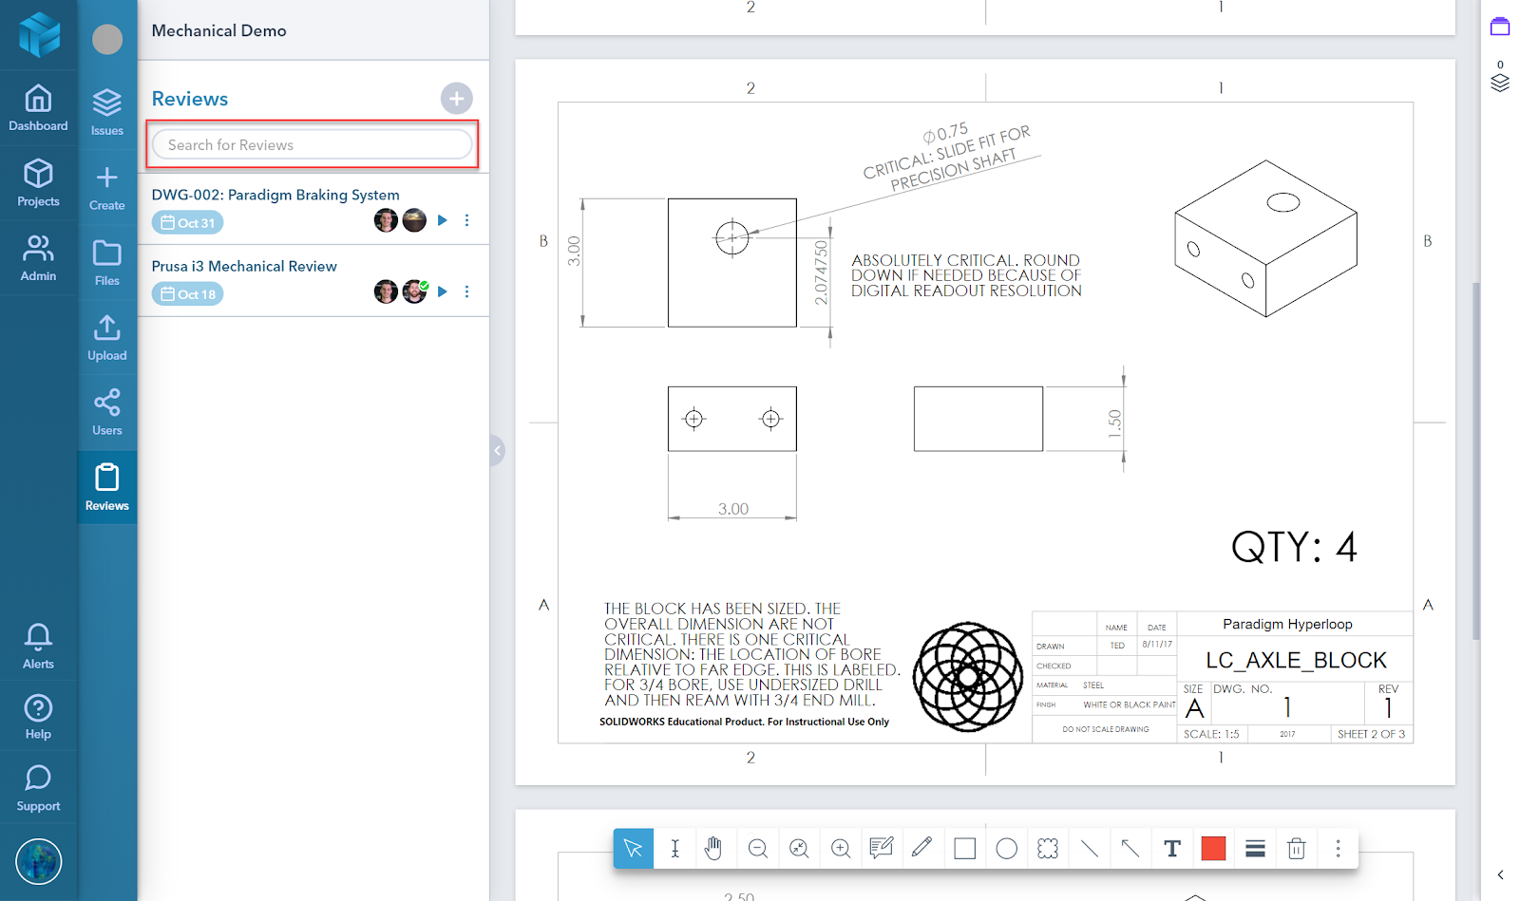Select the cloud markup tool
1520x901 pixels.
pos(1048,848)
